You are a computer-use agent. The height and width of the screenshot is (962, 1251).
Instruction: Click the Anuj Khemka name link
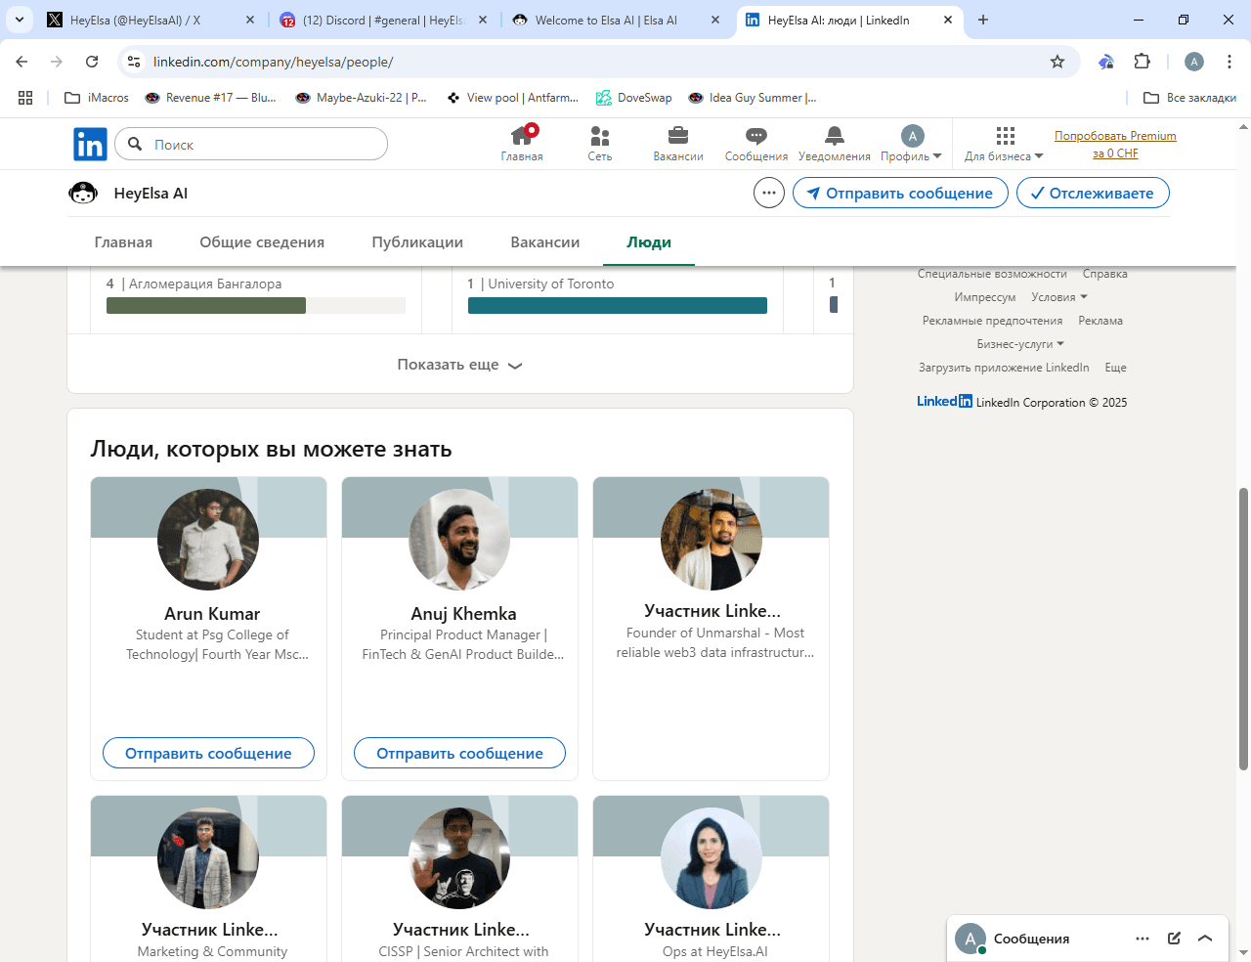click(463, 614)
